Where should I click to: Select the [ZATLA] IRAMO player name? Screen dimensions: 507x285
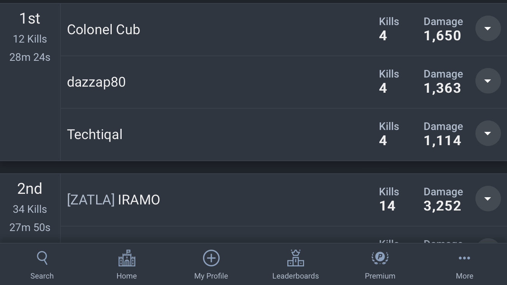[113, 200]
